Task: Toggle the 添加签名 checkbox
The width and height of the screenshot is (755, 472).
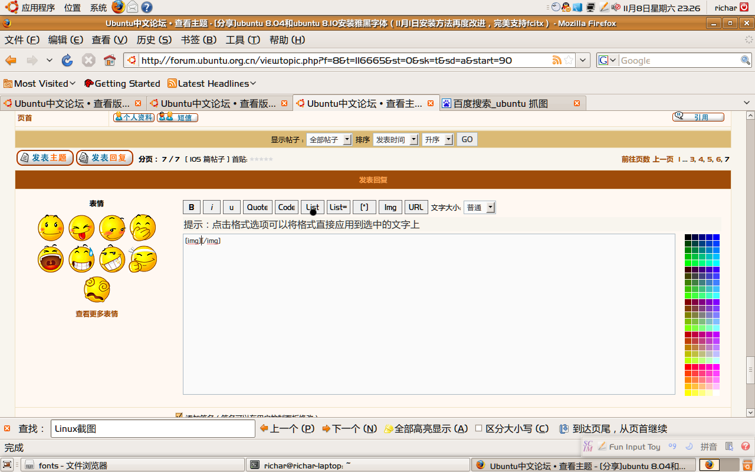Action: click(x=179, y=416)
